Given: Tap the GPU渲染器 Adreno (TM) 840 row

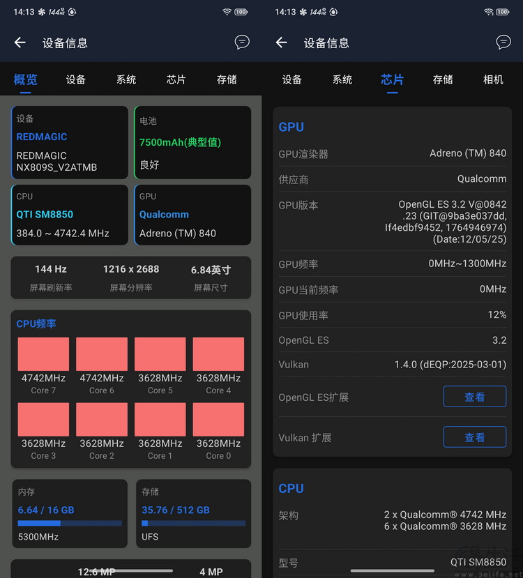Looking at the screenshot, I should [392, 153].
